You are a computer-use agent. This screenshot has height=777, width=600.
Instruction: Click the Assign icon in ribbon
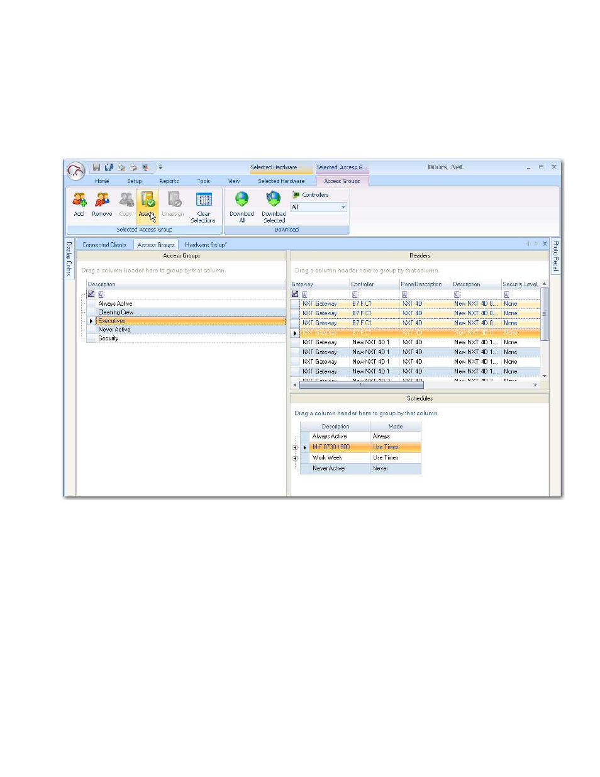(148, 200)
